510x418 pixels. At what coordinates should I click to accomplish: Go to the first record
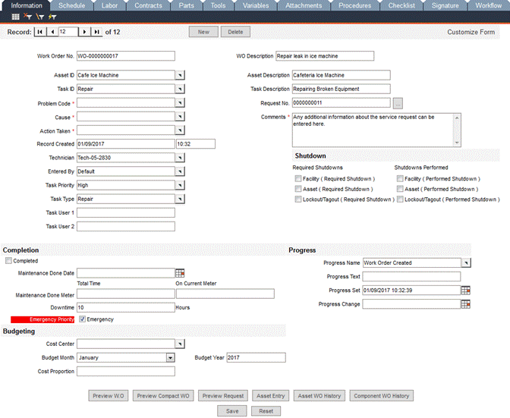41,33
